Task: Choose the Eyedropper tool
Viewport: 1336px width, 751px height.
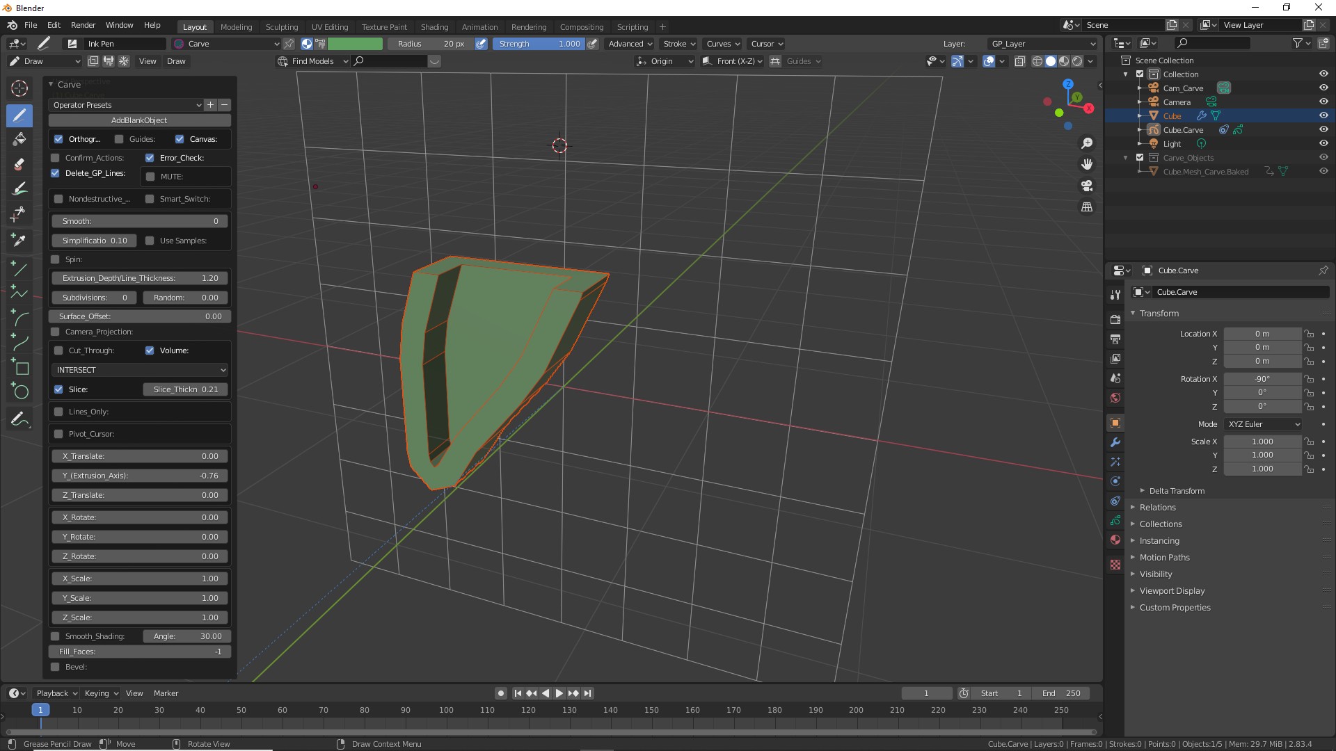Action: 19,240
